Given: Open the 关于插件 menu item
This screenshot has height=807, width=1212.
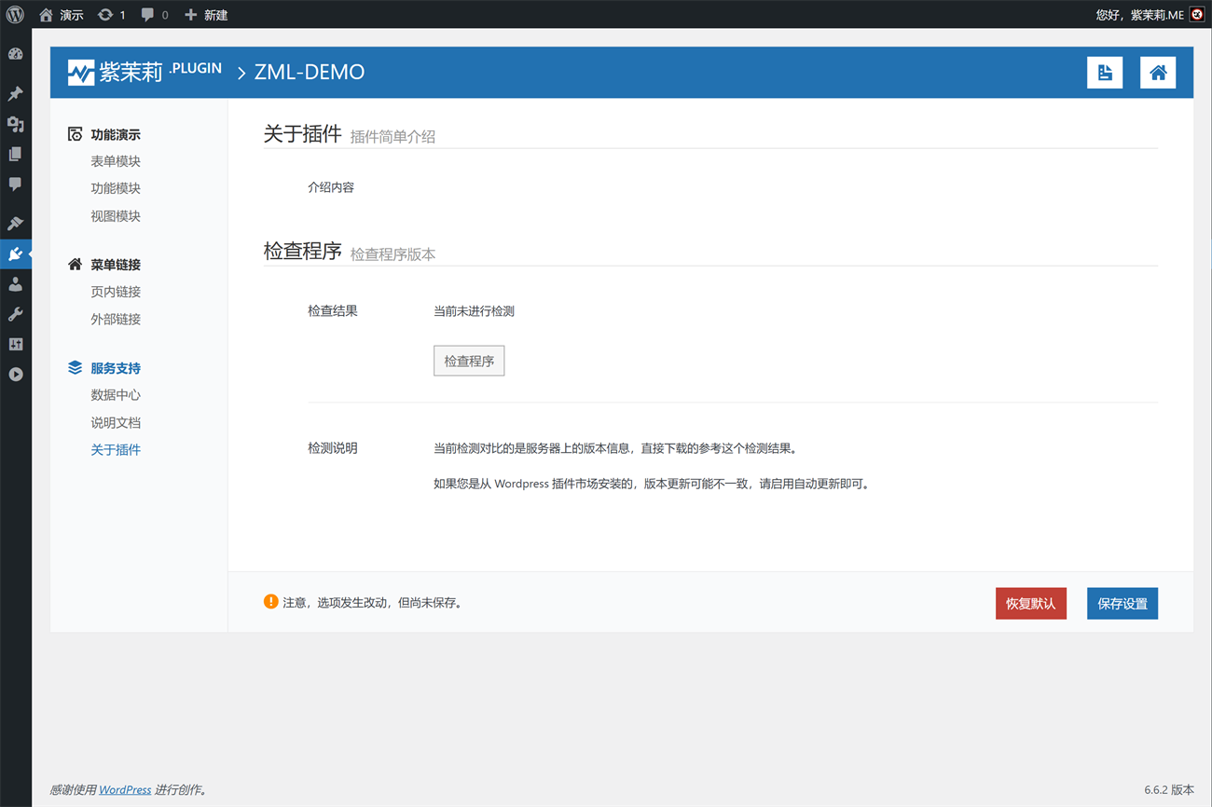Looking at the screenshot, I should 116,450.
